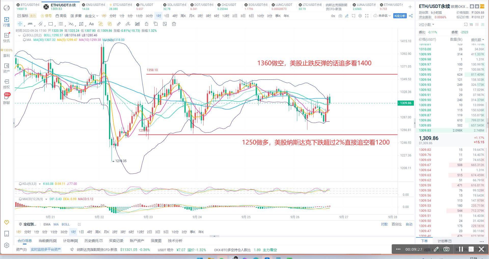This screenshot has width=489, height=259.
Task: Click the 下单 order tab at bottom right
Action: pos(424,241)
